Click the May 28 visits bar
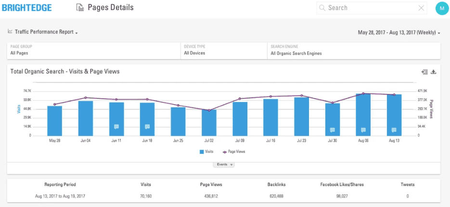 (x=55, y=121)
